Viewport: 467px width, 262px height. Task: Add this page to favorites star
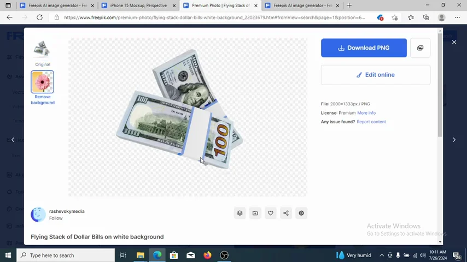point(395,17)
